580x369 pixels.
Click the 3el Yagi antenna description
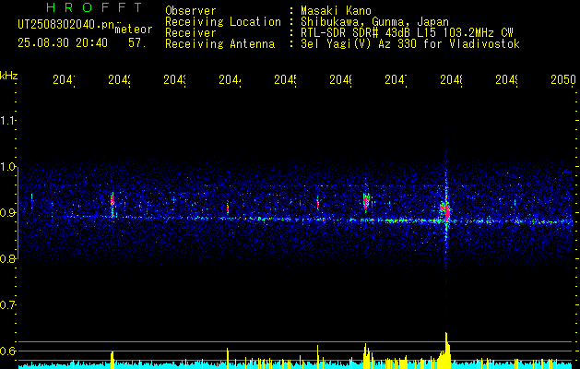point(410,44)
